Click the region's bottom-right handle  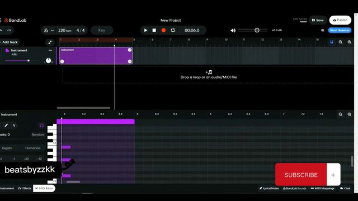(x=130, y=61)
